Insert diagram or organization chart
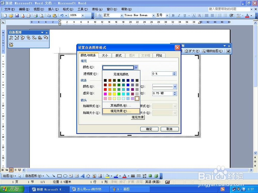Viewport: 258px width, 193px height. (88, 176)
